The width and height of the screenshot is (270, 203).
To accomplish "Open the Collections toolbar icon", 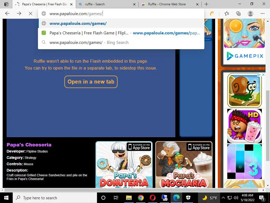I will [238, 13].
